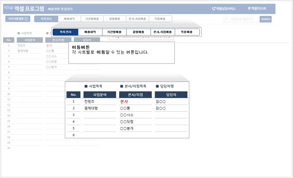Click bold 월별매출 in the magnified button bar
The height and width of the screenshot is (178, 293).
click(138, 32)
